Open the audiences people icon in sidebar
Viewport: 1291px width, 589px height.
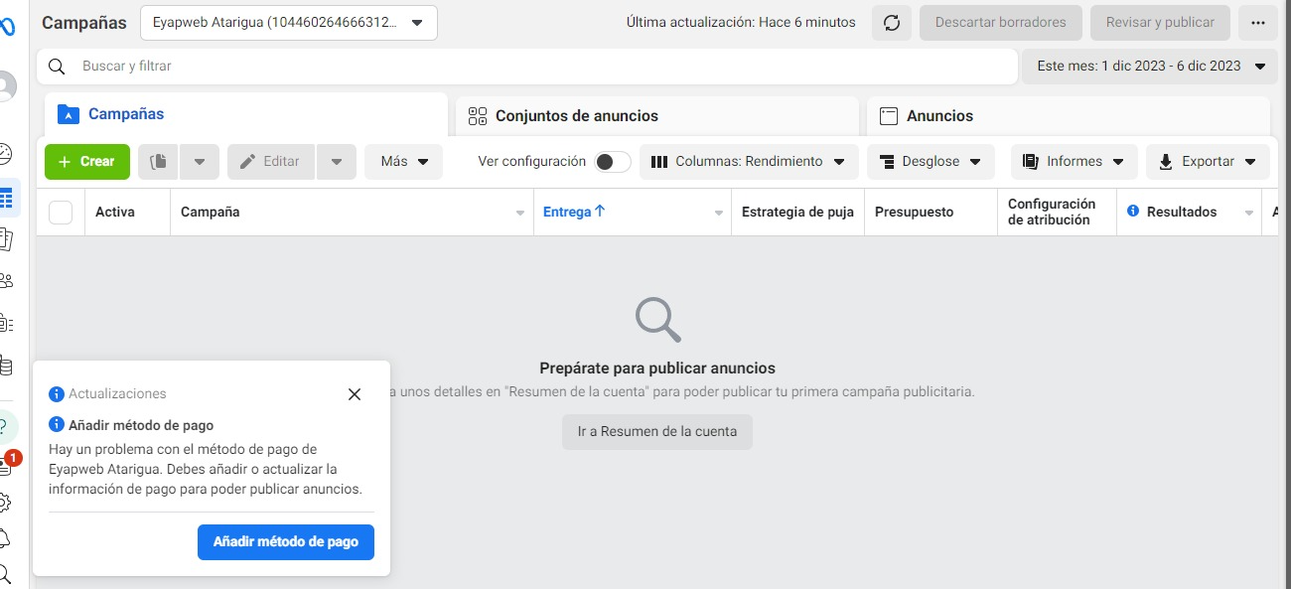click(6, 281)
